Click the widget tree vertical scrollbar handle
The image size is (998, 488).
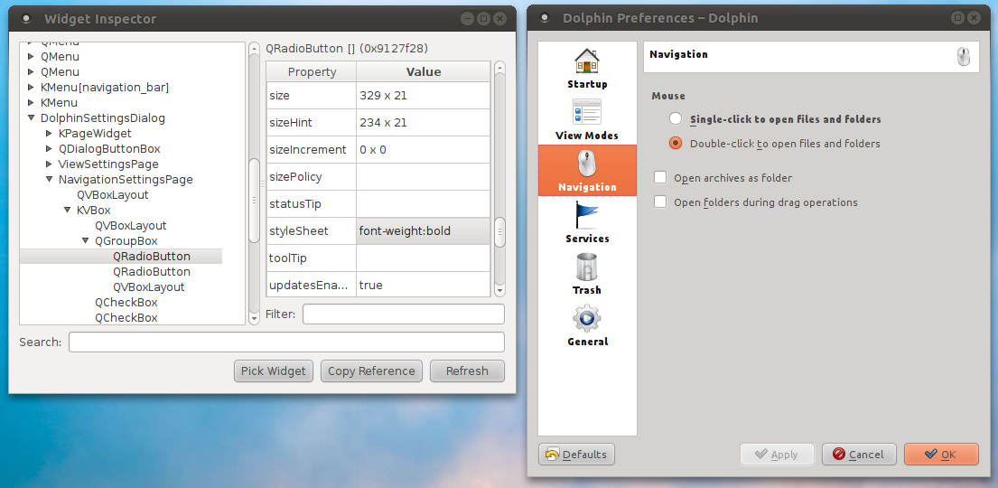tap(254, 200)
